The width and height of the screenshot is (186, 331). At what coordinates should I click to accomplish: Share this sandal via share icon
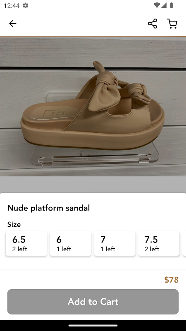click(153, 24)
